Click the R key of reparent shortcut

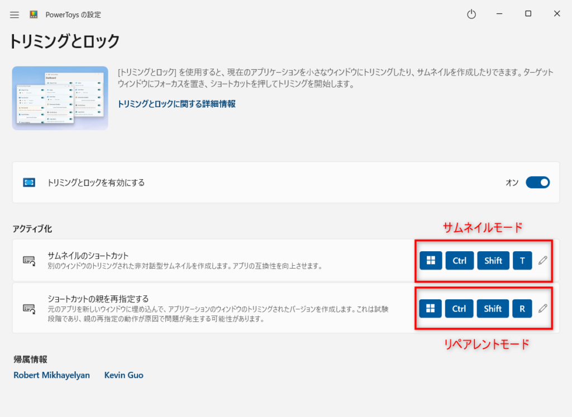[522, 309]
